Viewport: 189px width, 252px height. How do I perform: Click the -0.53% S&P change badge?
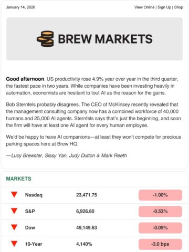point(160,212)
